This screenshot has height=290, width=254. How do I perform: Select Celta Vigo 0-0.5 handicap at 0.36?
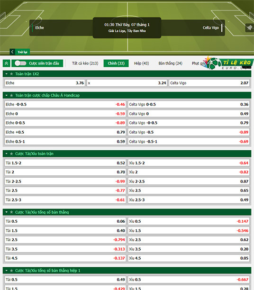click(x=189, y=104)
